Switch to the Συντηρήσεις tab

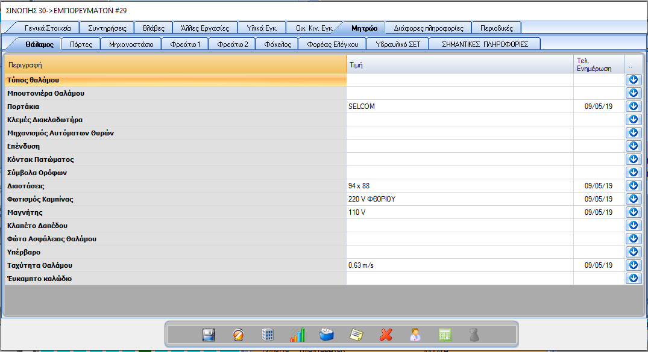coord(107,28)
